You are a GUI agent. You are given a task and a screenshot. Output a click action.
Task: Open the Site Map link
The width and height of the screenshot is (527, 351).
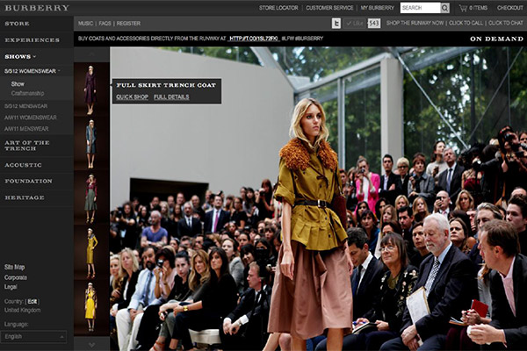pos(14,268)
